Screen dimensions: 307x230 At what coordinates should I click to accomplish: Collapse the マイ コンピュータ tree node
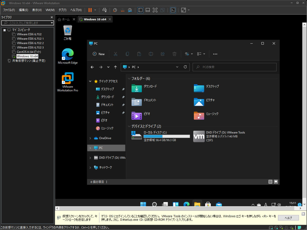point(5,30)
